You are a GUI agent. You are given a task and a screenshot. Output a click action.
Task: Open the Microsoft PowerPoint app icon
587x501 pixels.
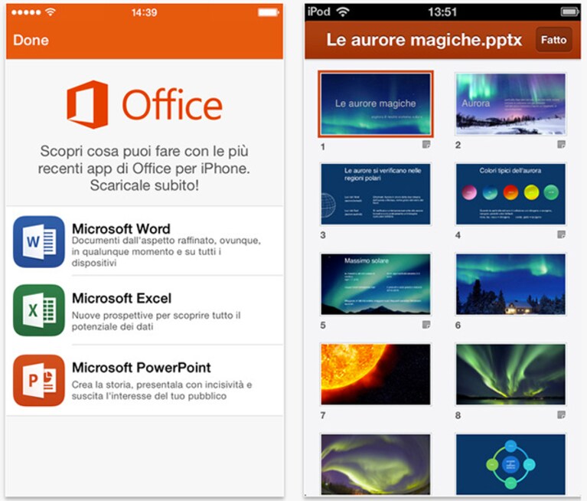point(39,380)
